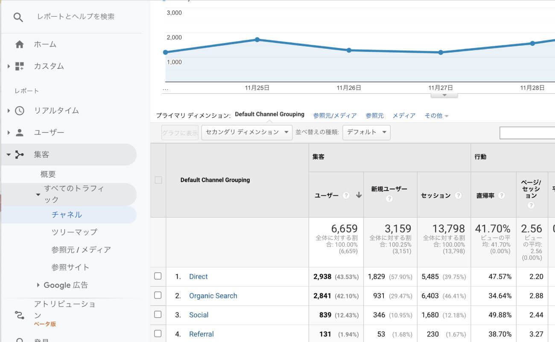
Task: Collapse the 集客 section arrow
Action: [8, 155]
